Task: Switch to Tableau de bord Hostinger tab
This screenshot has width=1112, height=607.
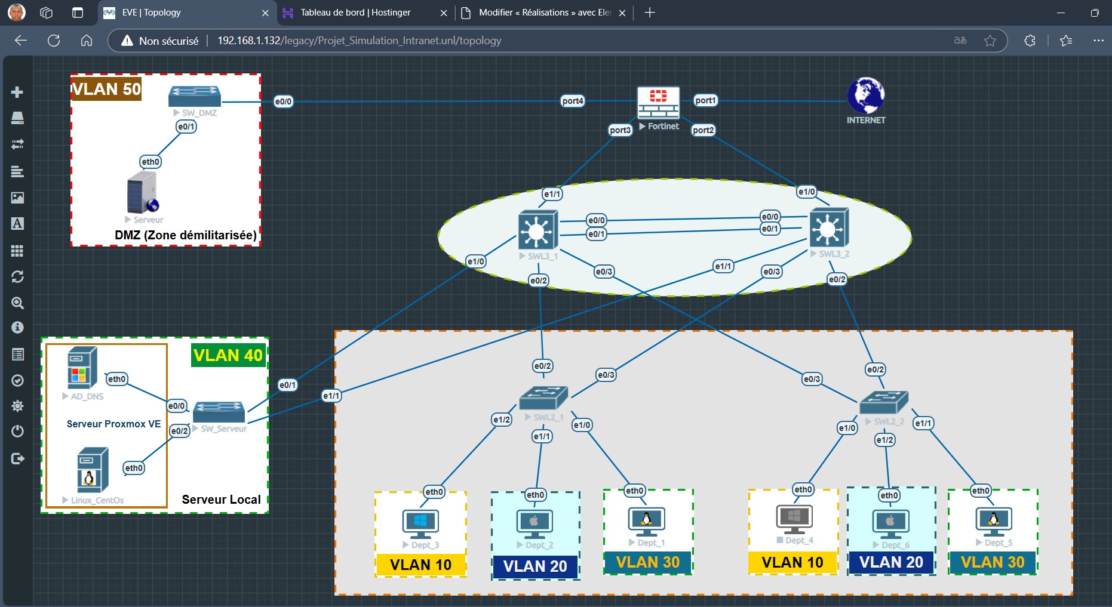Action: [355, 13]
